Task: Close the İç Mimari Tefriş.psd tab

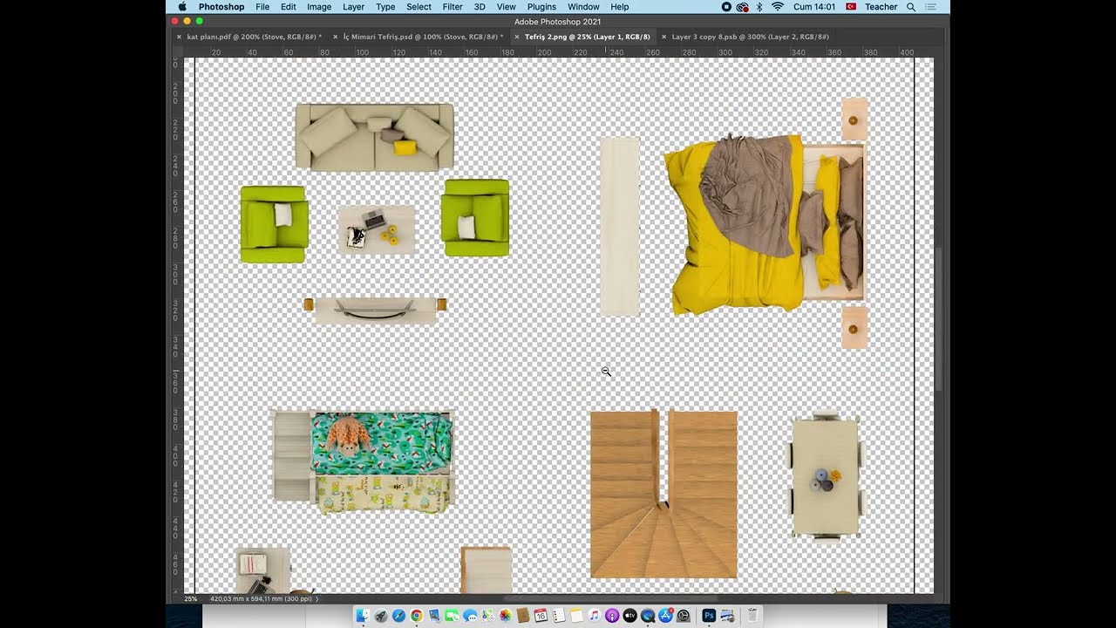Action: tap(335, 37)
